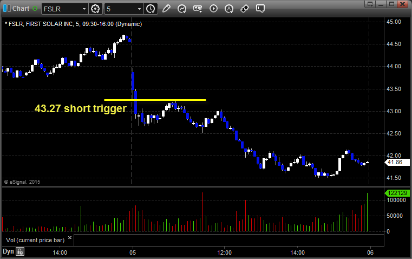Open the symbol settings gear menu
This screenshot has width=412, height=259.
(x=95, y=9)
